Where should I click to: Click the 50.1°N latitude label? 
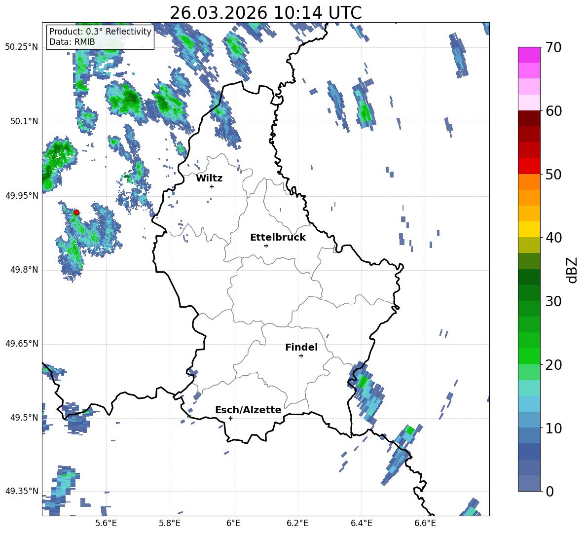click(24, 122)
